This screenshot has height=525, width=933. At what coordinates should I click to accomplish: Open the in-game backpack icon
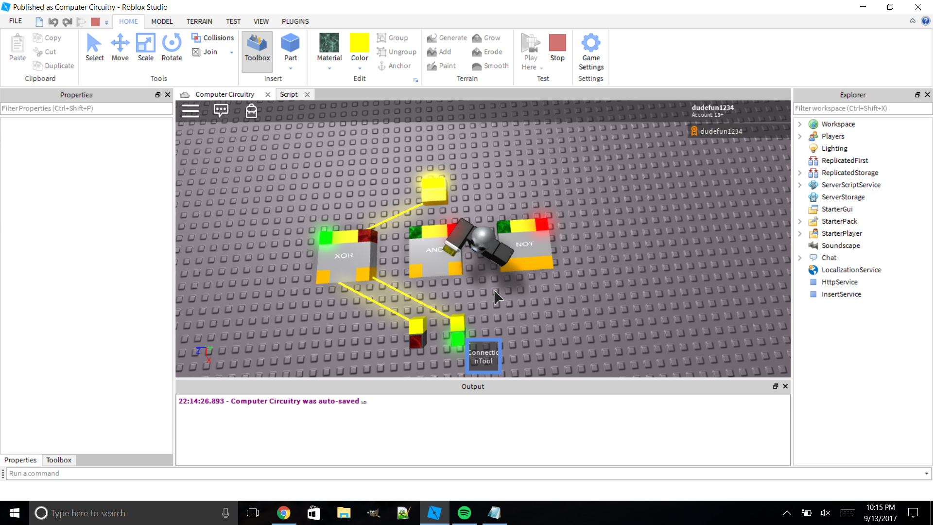[x=251, y=111]
